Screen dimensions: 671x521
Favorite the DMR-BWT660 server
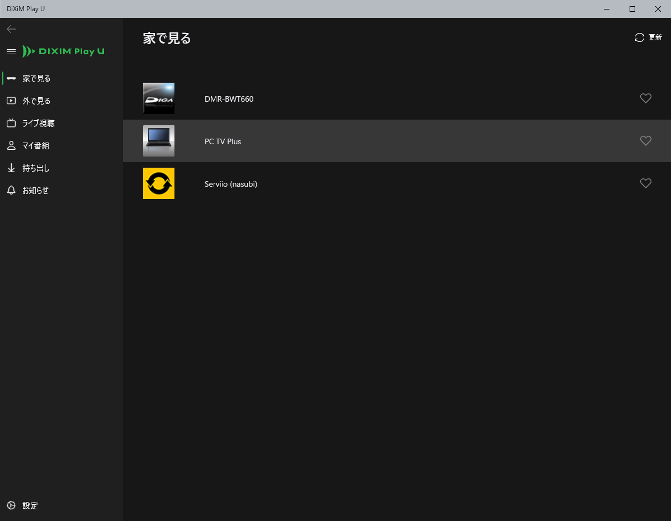pyautogui.click(x=645, y=98)
